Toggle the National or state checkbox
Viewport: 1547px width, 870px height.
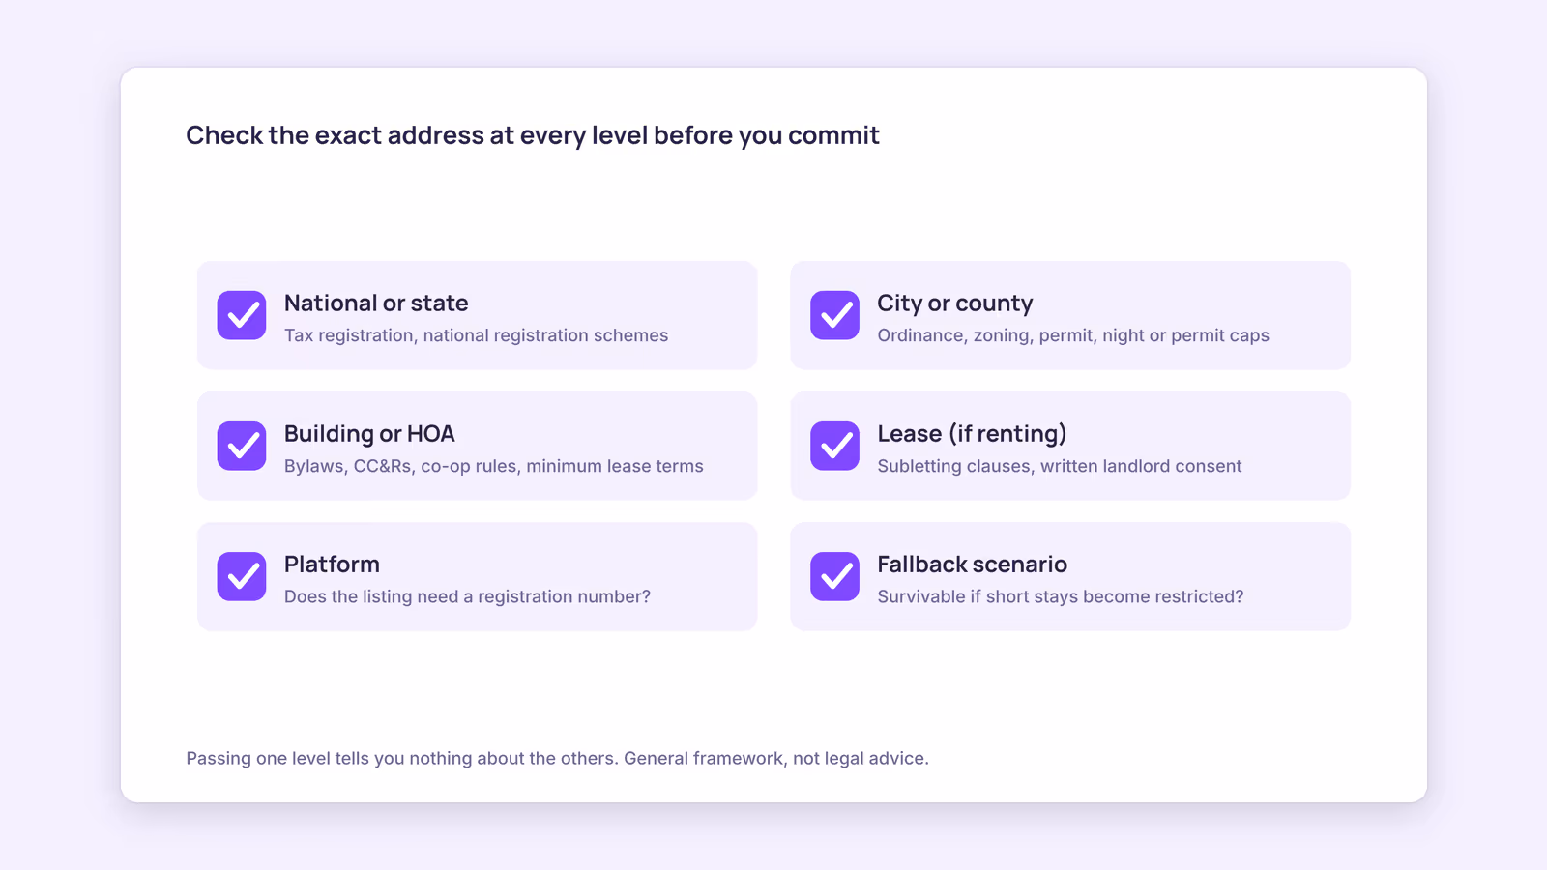pos(242,315)
